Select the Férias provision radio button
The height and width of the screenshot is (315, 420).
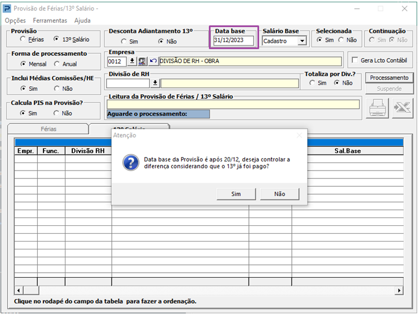(x=23, y=40)
